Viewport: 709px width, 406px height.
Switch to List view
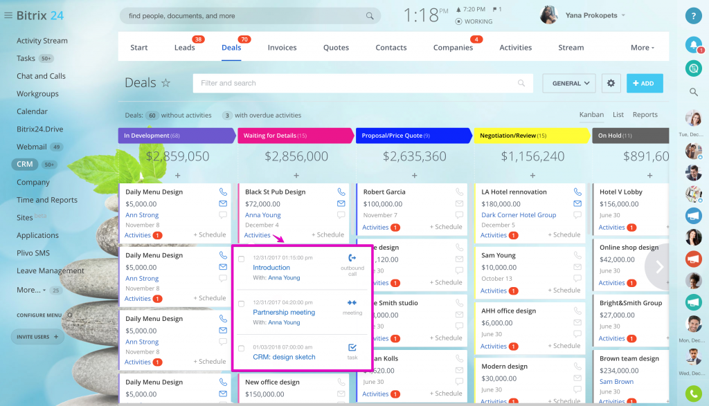pyautogui.click(x=618, y=115)
